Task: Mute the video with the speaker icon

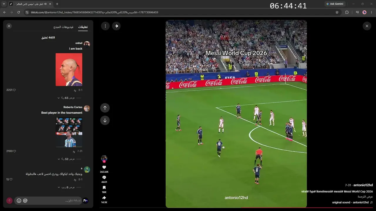Action: (116, 26)
